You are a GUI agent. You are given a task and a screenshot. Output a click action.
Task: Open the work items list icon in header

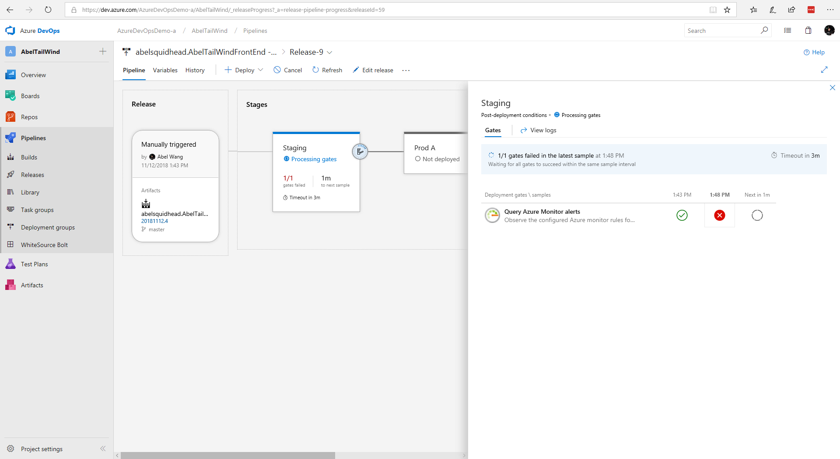click(x=787, y=31)
